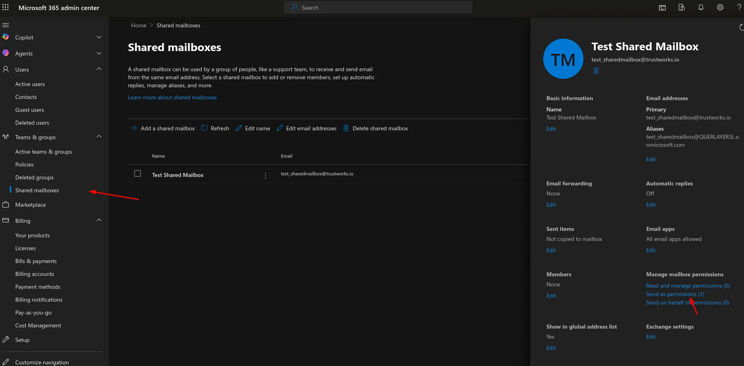
Task: Click Edit name
Action: [253, 128]
